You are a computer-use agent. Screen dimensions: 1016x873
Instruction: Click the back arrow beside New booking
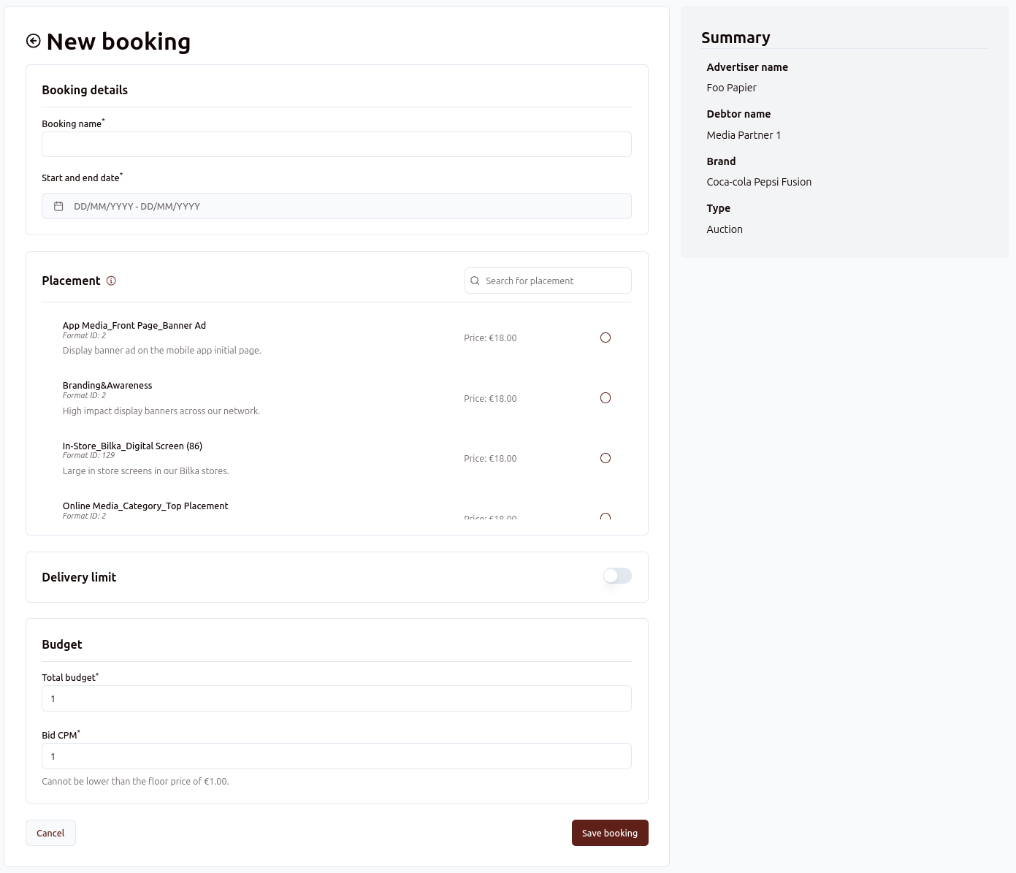point(34,41)
